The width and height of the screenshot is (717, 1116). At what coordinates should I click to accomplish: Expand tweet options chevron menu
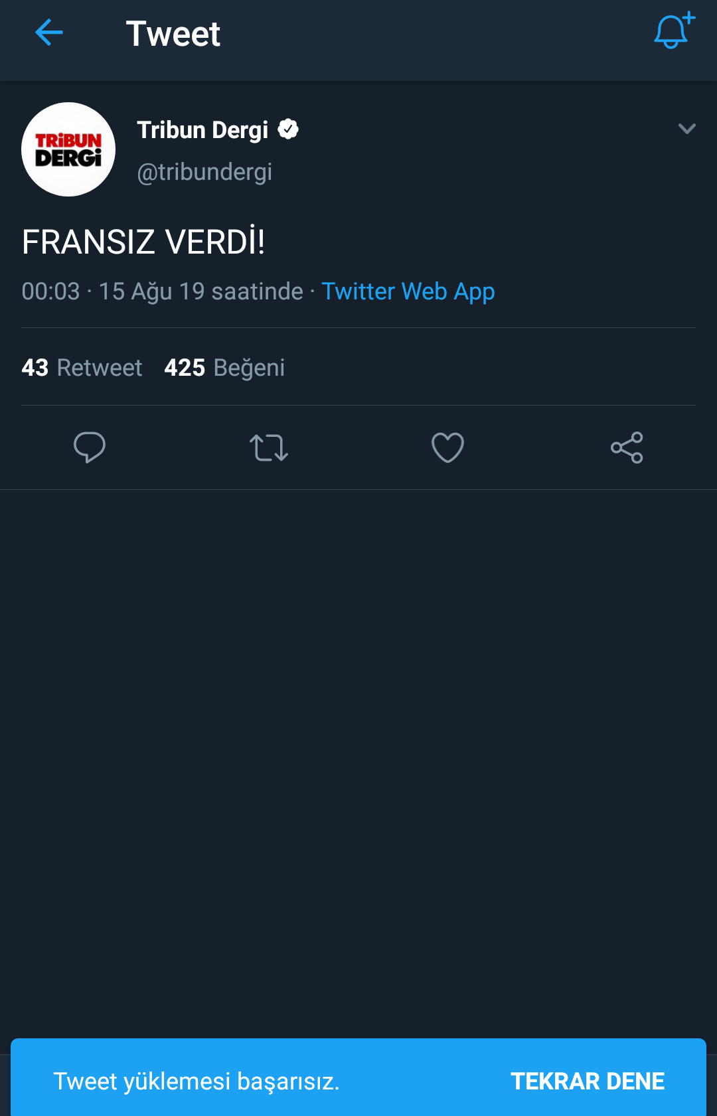(687, 129)
